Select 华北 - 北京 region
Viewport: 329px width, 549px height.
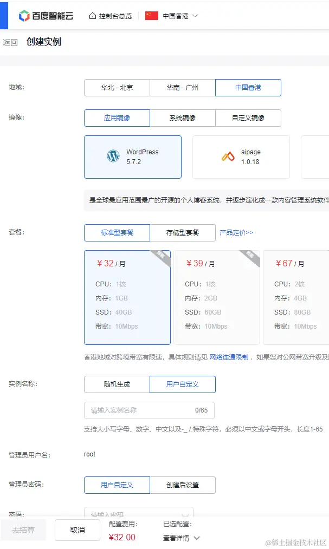(x=117, y=88)
